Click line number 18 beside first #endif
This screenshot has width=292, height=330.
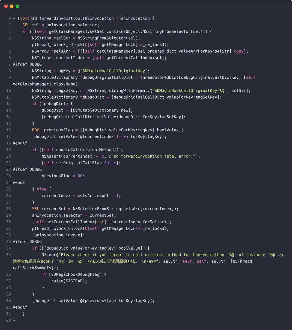click(x=8, y=143)
